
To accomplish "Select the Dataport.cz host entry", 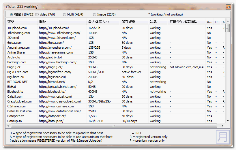I will pos(16,116).
